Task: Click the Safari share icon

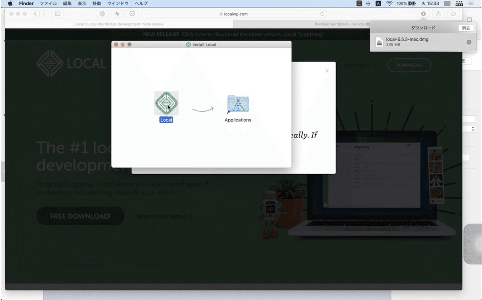Action: click(x=438, y=14)
